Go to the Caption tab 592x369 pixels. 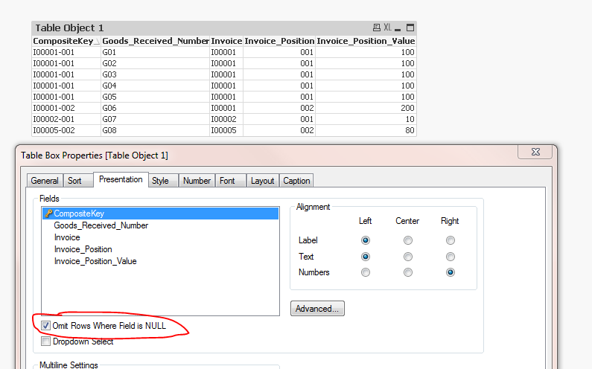(296, 181)
